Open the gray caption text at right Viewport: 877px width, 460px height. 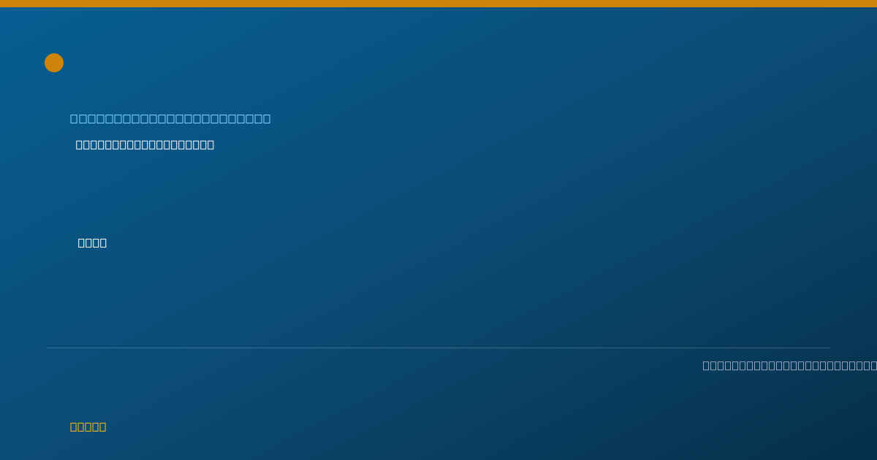click(789, 365)
